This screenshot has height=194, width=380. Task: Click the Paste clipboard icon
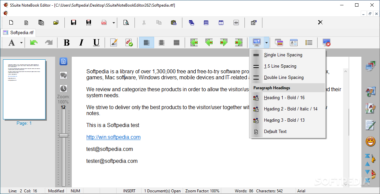[x=174, y=23]
